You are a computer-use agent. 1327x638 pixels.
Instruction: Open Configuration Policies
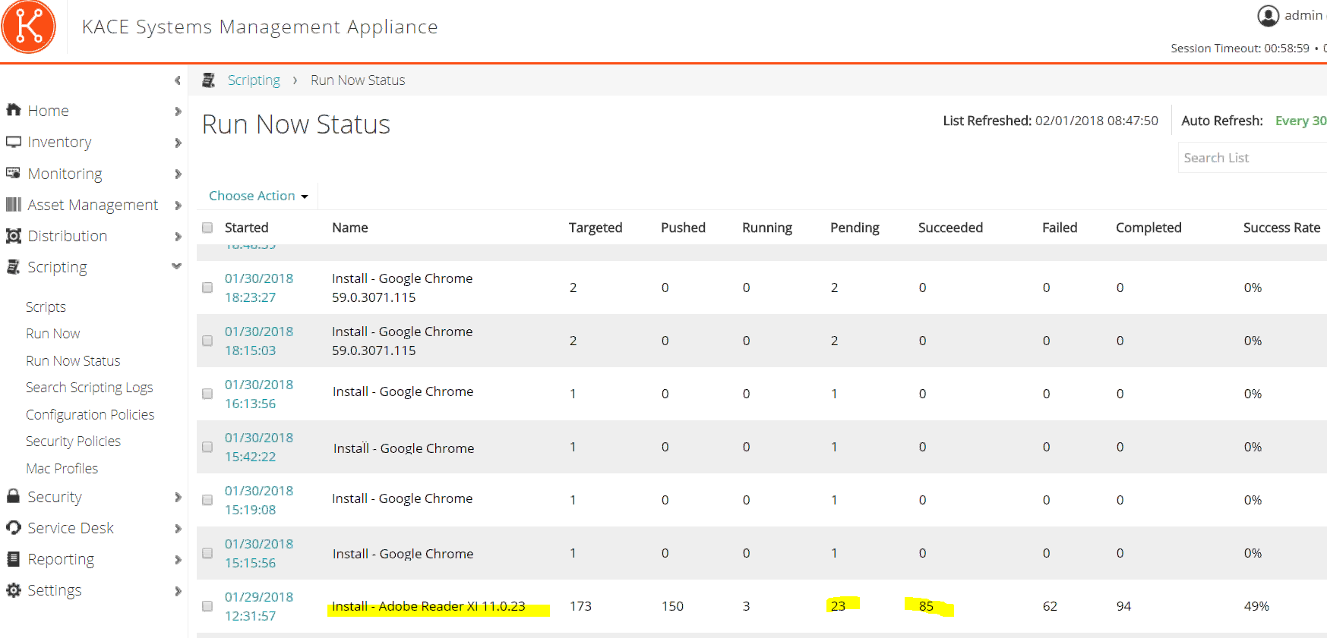tap(90, 415)
